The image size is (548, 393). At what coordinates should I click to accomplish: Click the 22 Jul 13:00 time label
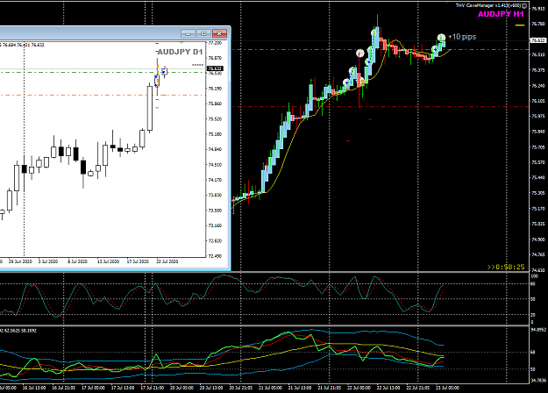coord(388,388)
